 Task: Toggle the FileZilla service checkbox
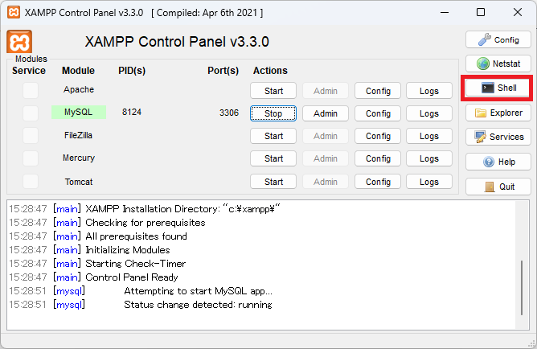[31, 136]
